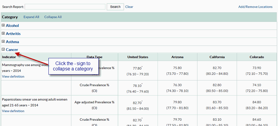Screen dimensions: 278x126
Task: Click Collapse All categories
Action: click(53, 17)
